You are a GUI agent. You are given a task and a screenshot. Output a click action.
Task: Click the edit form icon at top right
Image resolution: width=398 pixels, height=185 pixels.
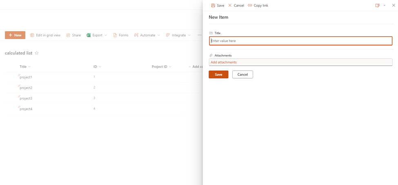coord(378,5)
